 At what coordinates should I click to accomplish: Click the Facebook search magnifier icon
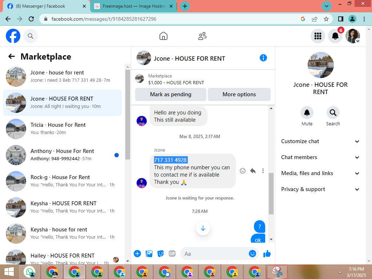click(31, 36)
